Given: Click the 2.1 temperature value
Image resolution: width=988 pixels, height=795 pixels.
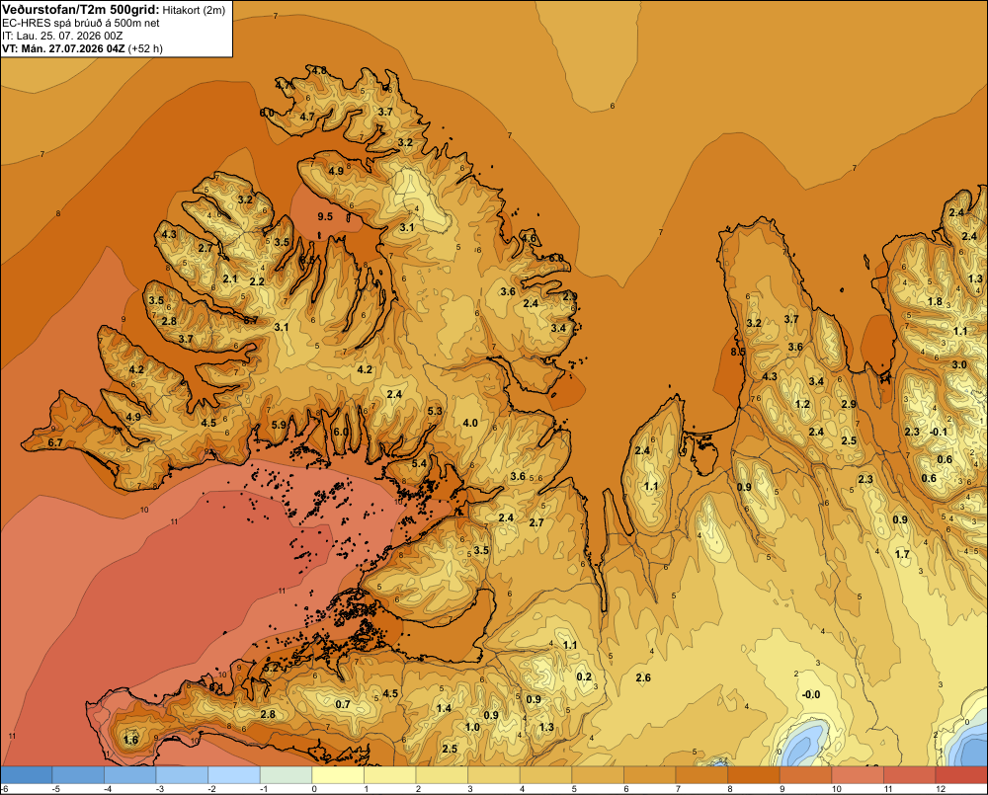Looking at the screenshot, I should pos(230,278).
